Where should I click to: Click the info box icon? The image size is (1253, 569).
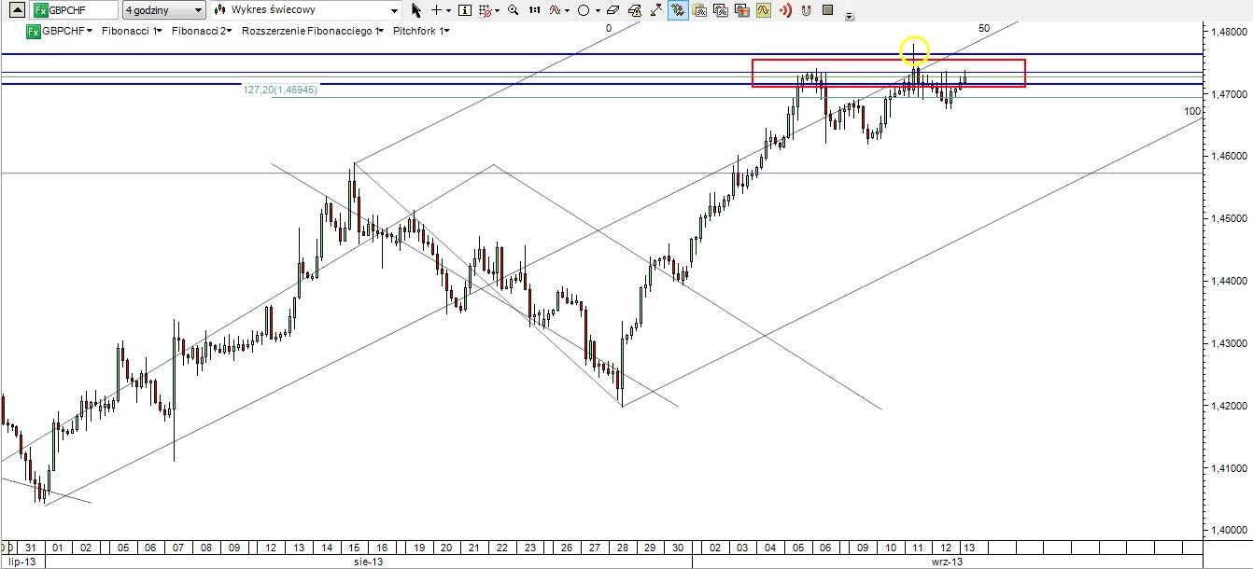tap(465, 10)
